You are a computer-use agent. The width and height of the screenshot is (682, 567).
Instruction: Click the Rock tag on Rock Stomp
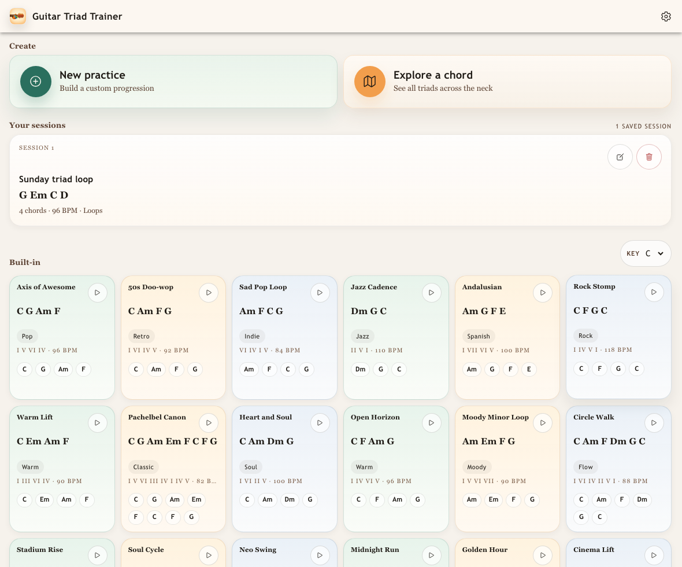(x=585, y=336)
